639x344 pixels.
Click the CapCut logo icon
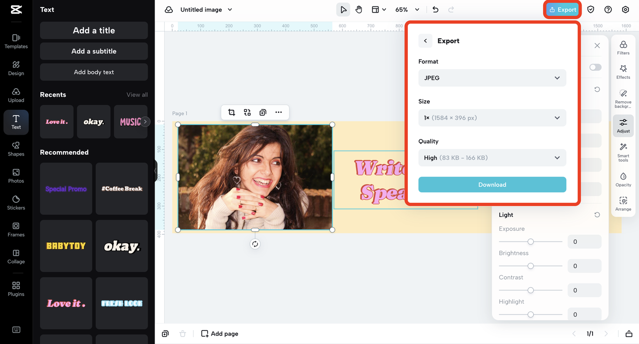click(16, 9)
